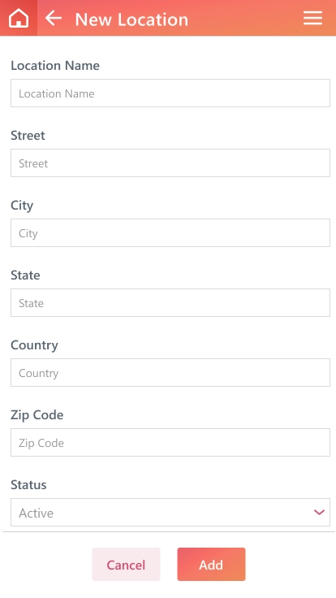This screenshot has height=598, width=336.
Task: Click the New Location page title
Action: point(131,19)
